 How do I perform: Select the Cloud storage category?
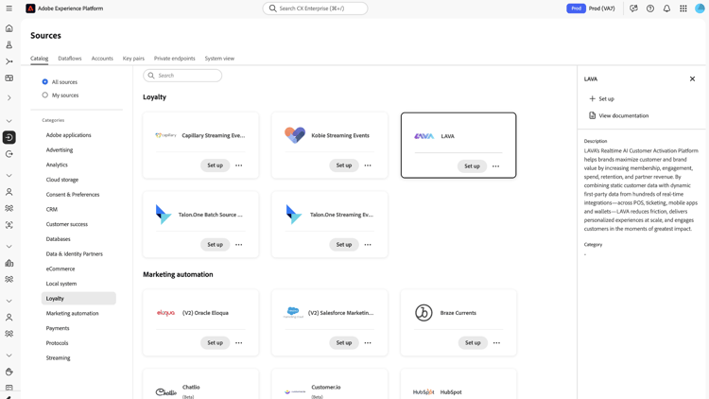pos(62,180)
